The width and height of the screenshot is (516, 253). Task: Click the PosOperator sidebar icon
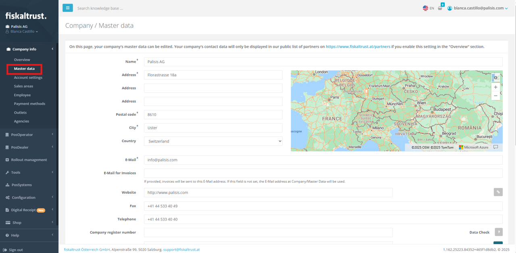(x=7, y=135)
